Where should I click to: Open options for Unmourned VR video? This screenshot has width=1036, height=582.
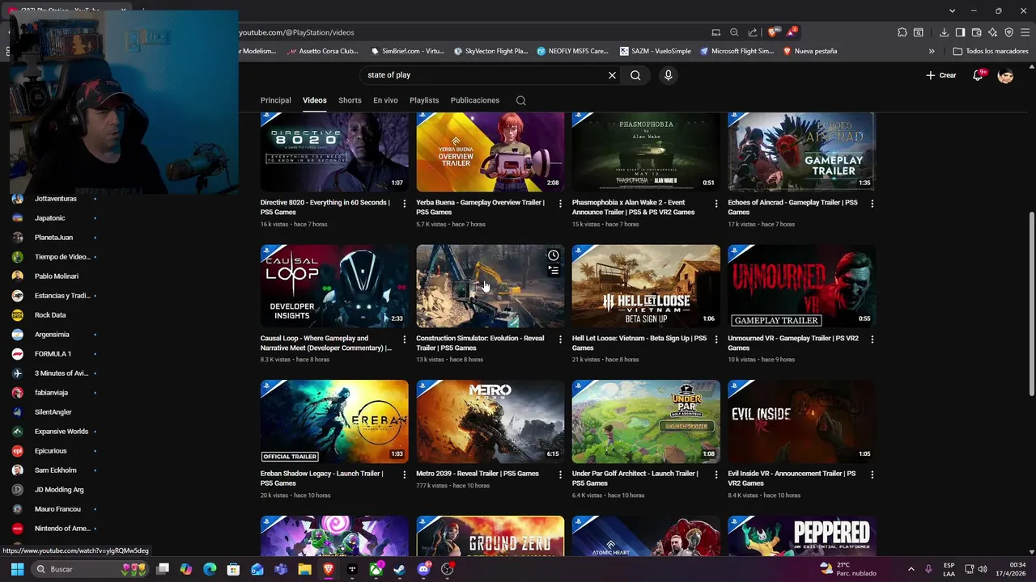(872, 339)
